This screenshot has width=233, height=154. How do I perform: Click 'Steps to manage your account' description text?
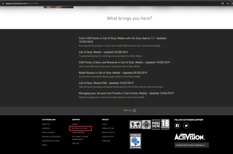[111, 97]
